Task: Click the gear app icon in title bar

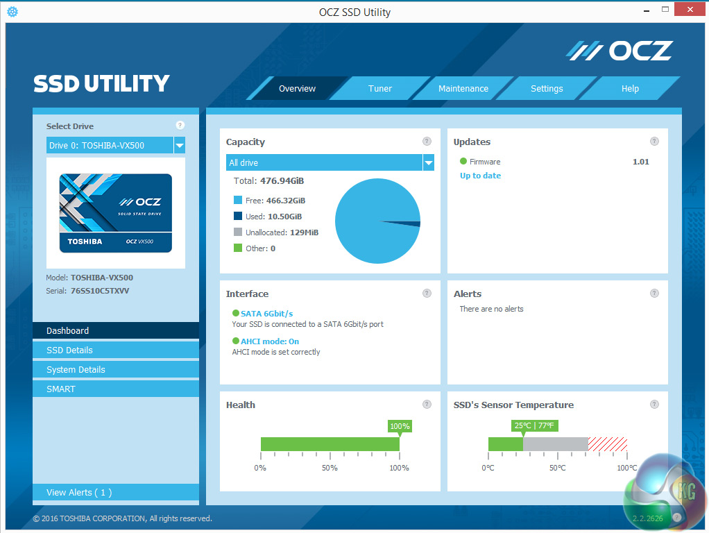Action: click(12, 12)
